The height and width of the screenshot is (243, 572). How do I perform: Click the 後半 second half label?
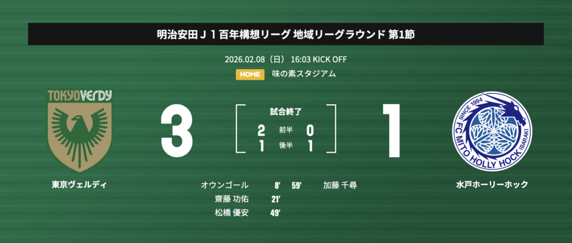point(286,145)
